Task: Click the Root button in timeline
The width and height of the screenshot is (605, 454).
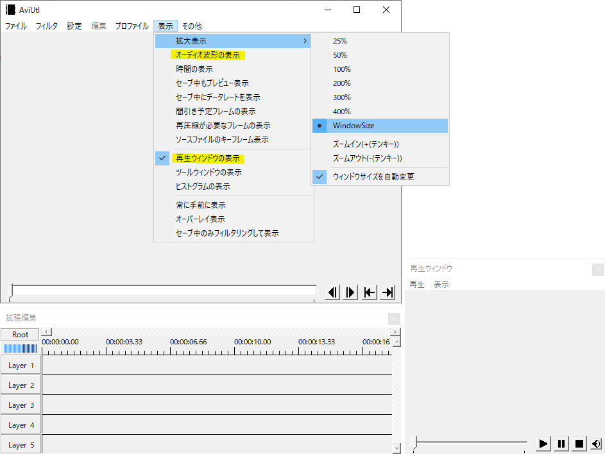Action: [x=20, y=335]
